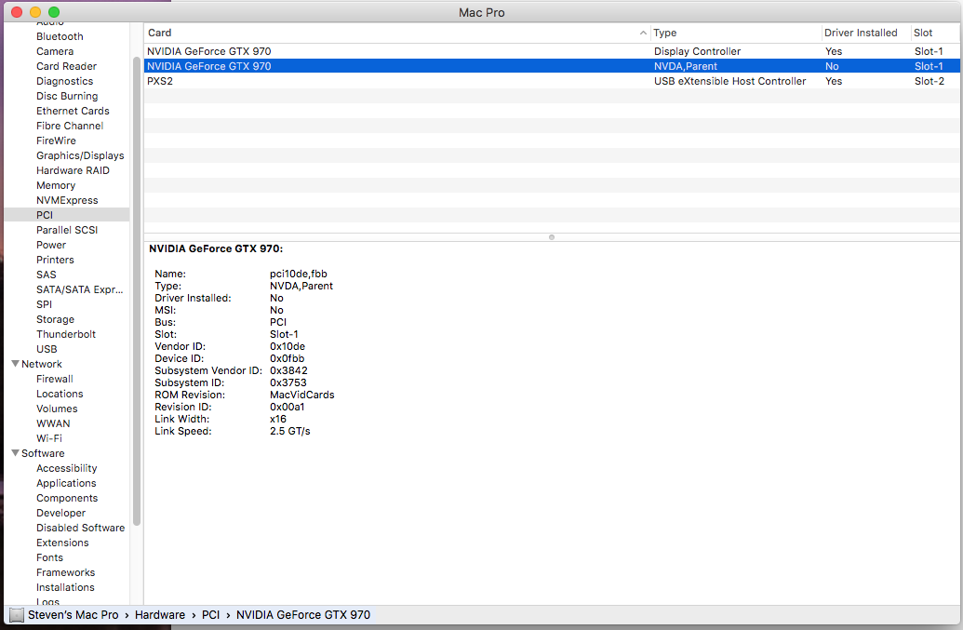Show Storage information in sidebar
This screenshot has width=963, height=630.
(55, 319)
